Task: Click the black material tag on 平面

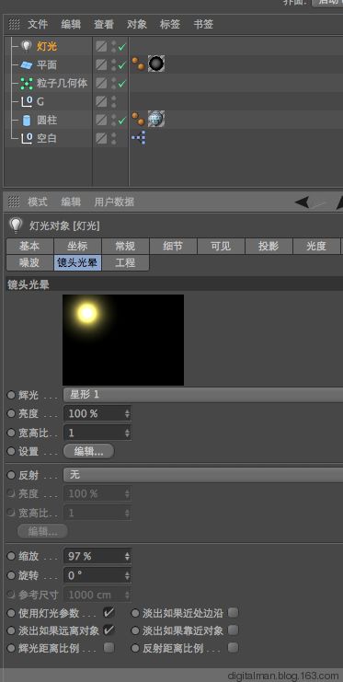Action: point(156,64)
